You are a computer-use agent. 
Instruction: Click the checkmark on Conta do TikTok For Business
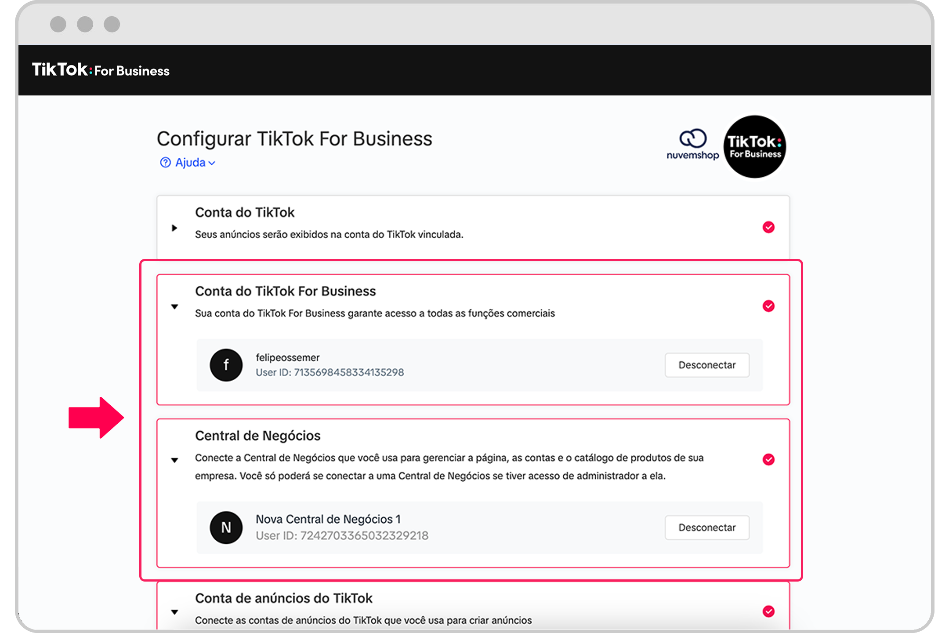pyautogui.click(x=768, y=306)
